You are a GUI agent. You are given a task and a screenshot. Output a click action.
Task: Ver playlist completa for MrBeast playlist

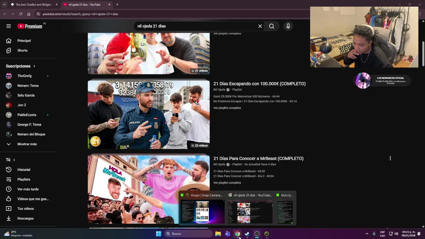[x=227, y=183]
